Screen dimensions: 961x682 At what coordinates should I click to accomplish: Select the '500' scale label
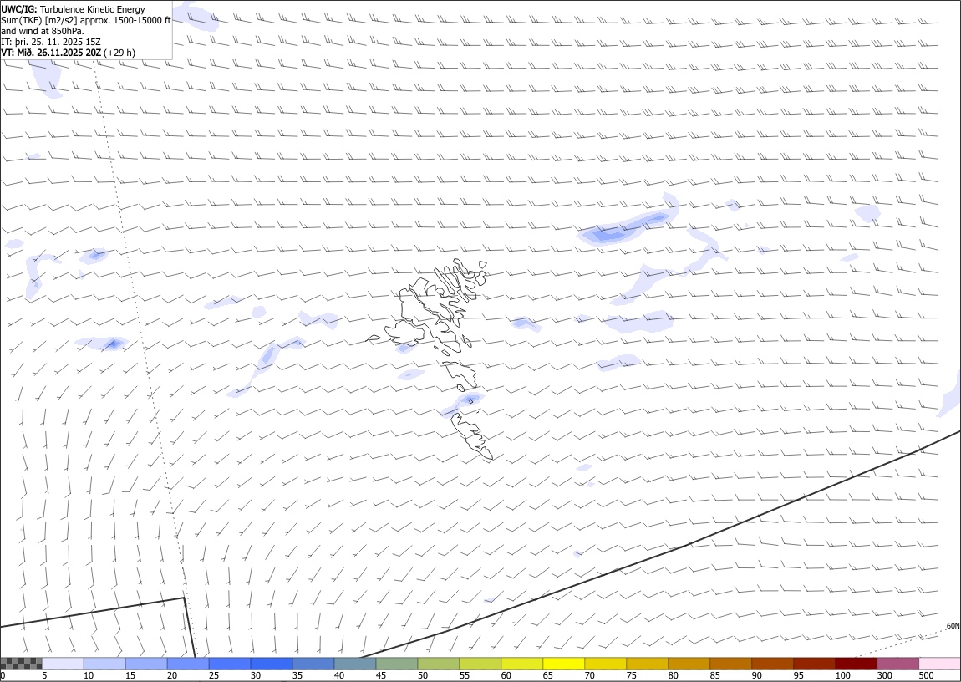click(x=925, y=675)
